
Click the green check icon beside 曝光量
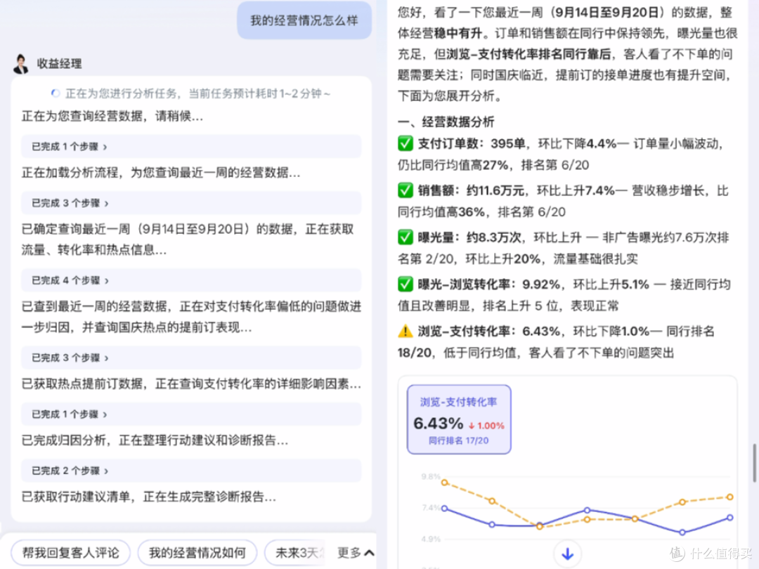click(x=406, y=237)
